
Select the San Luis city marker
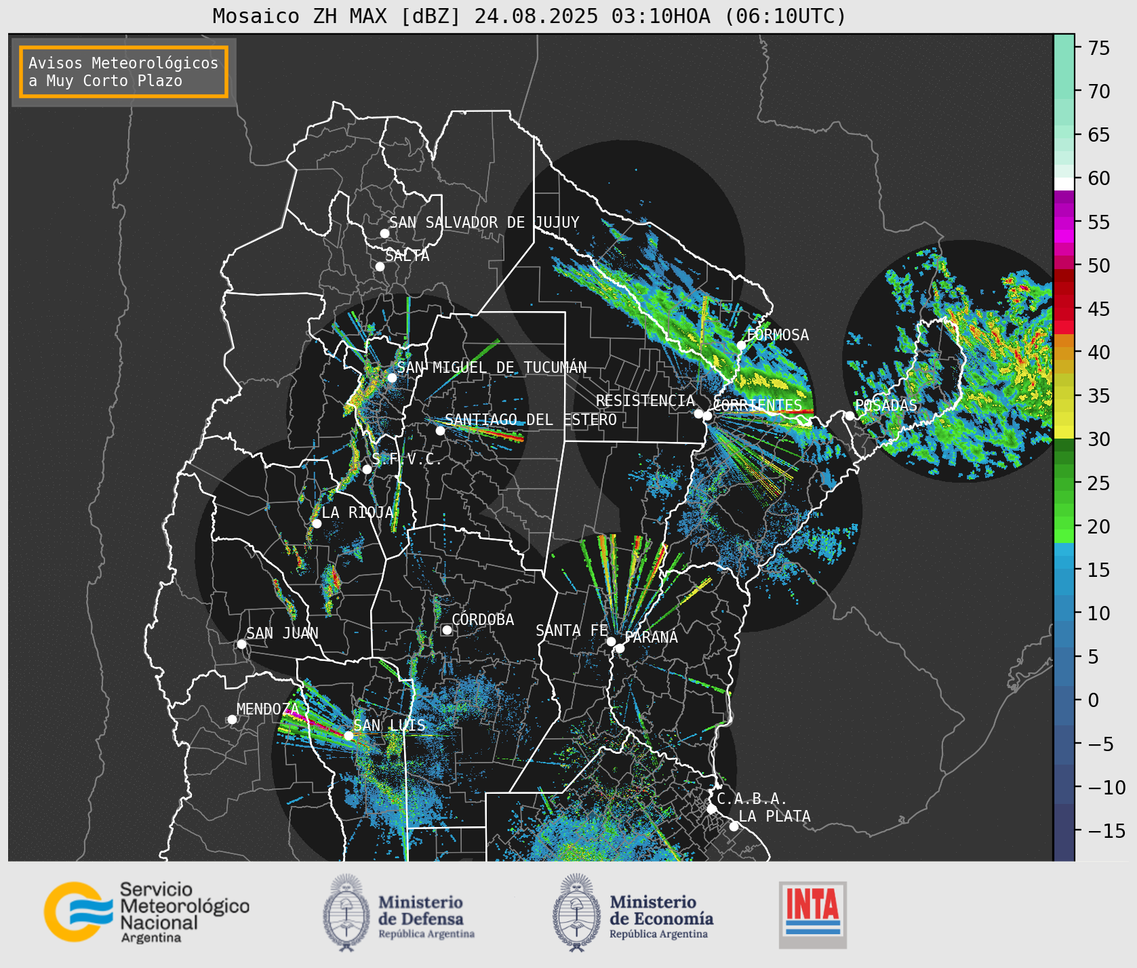[348, 735]
